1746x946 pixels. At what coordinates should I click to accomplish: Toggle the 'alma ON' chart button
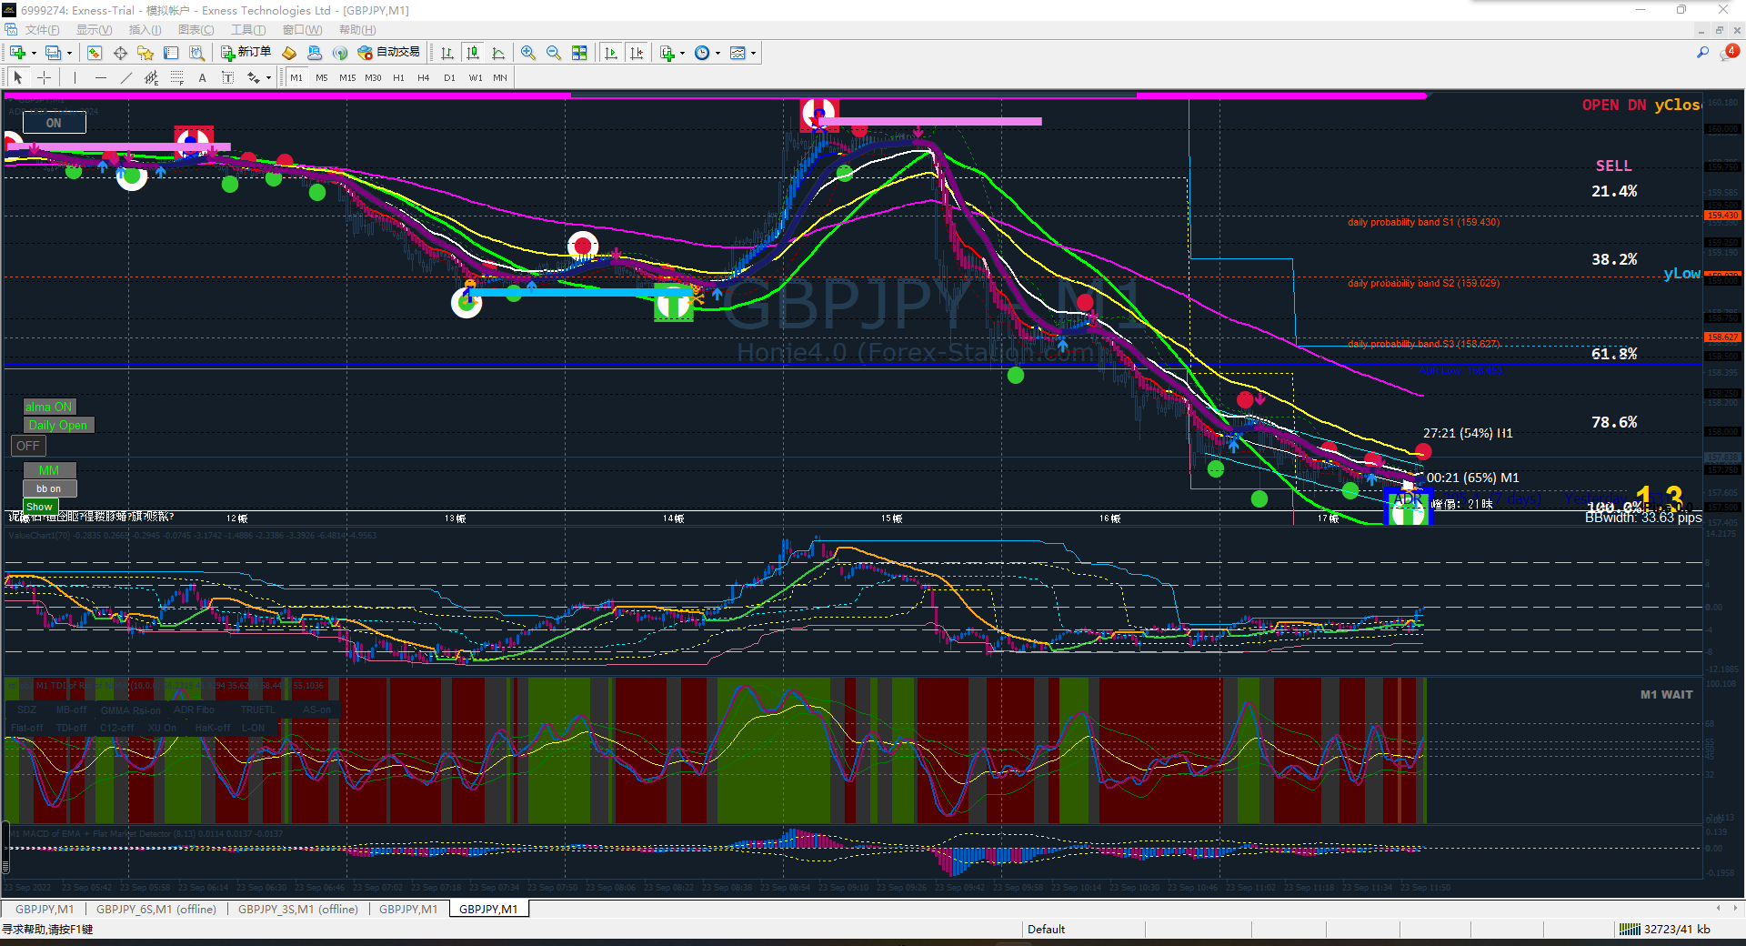49,407
